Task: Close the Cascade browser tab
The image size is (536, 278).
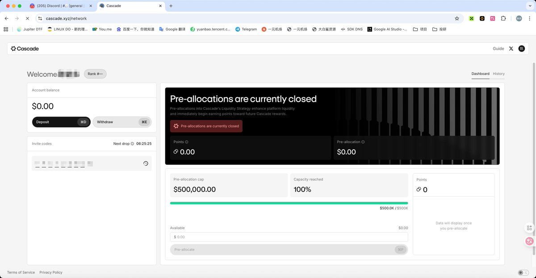Action: pyautogui.click(x=160, y=6)
